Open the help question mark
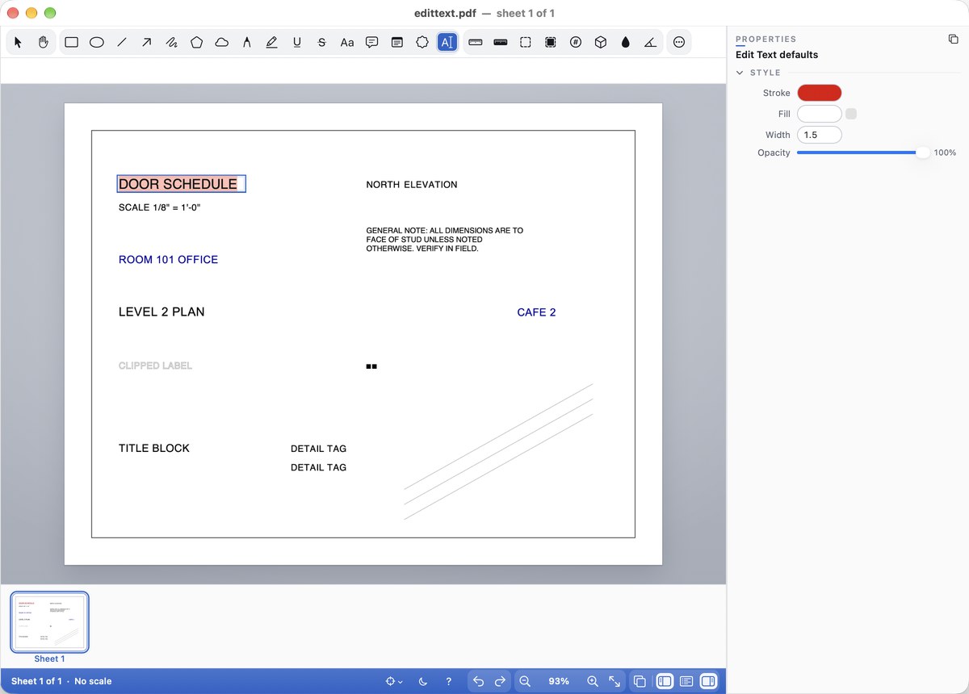Image resolution: width=969 pixels, height=694 pixels. click(x=449, y=681)
